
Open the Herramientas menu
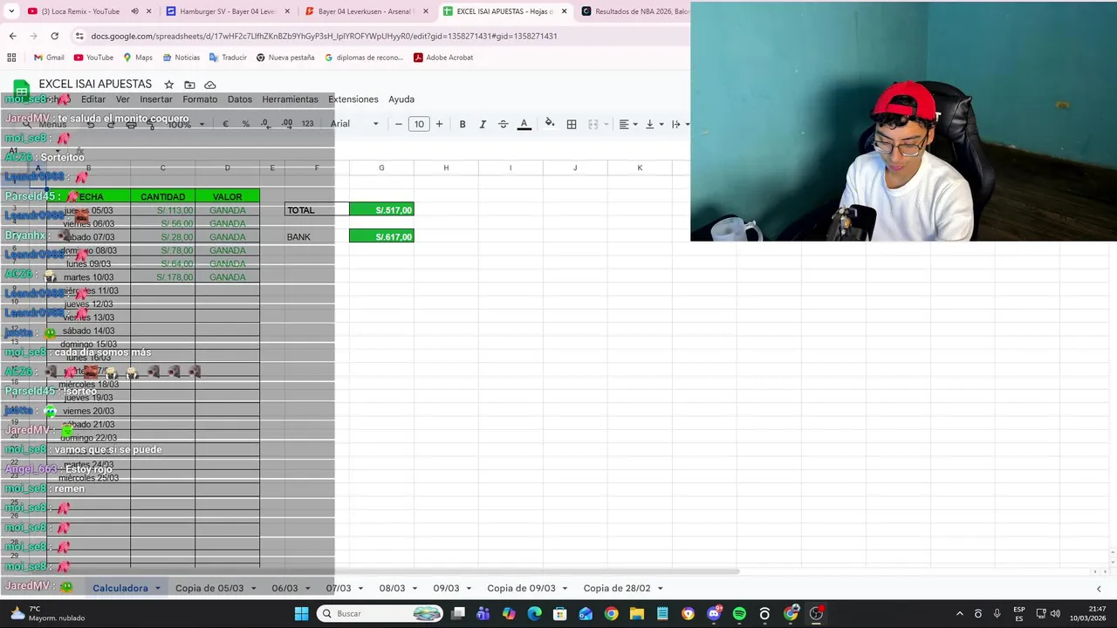(x=290, y=99)
